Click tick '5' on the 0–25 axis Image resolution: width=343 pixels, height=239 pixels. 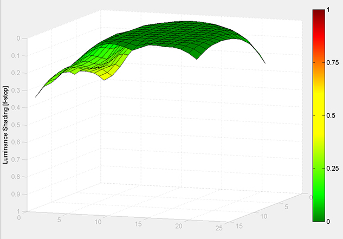59,220
